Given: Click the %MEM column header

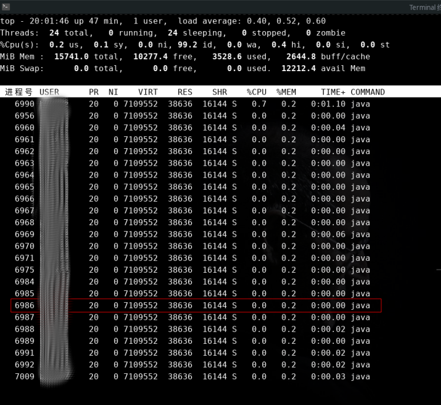Looking at the screenshot, I should [x=286, y=92].
